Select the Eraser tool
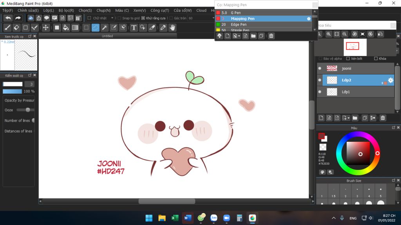Screen dimensions: 401x225 pyautogui.click(x=16, y=28)
